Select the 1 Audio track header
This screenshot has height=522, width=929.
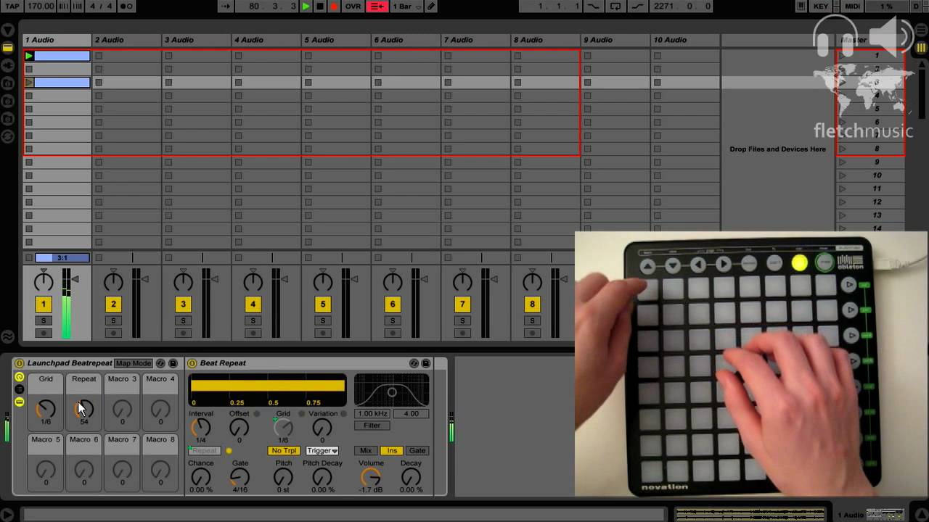(x=57, y=40)
